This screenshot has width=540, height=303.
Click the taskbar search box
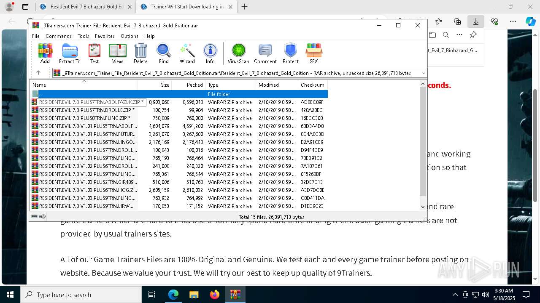[81, 295]
